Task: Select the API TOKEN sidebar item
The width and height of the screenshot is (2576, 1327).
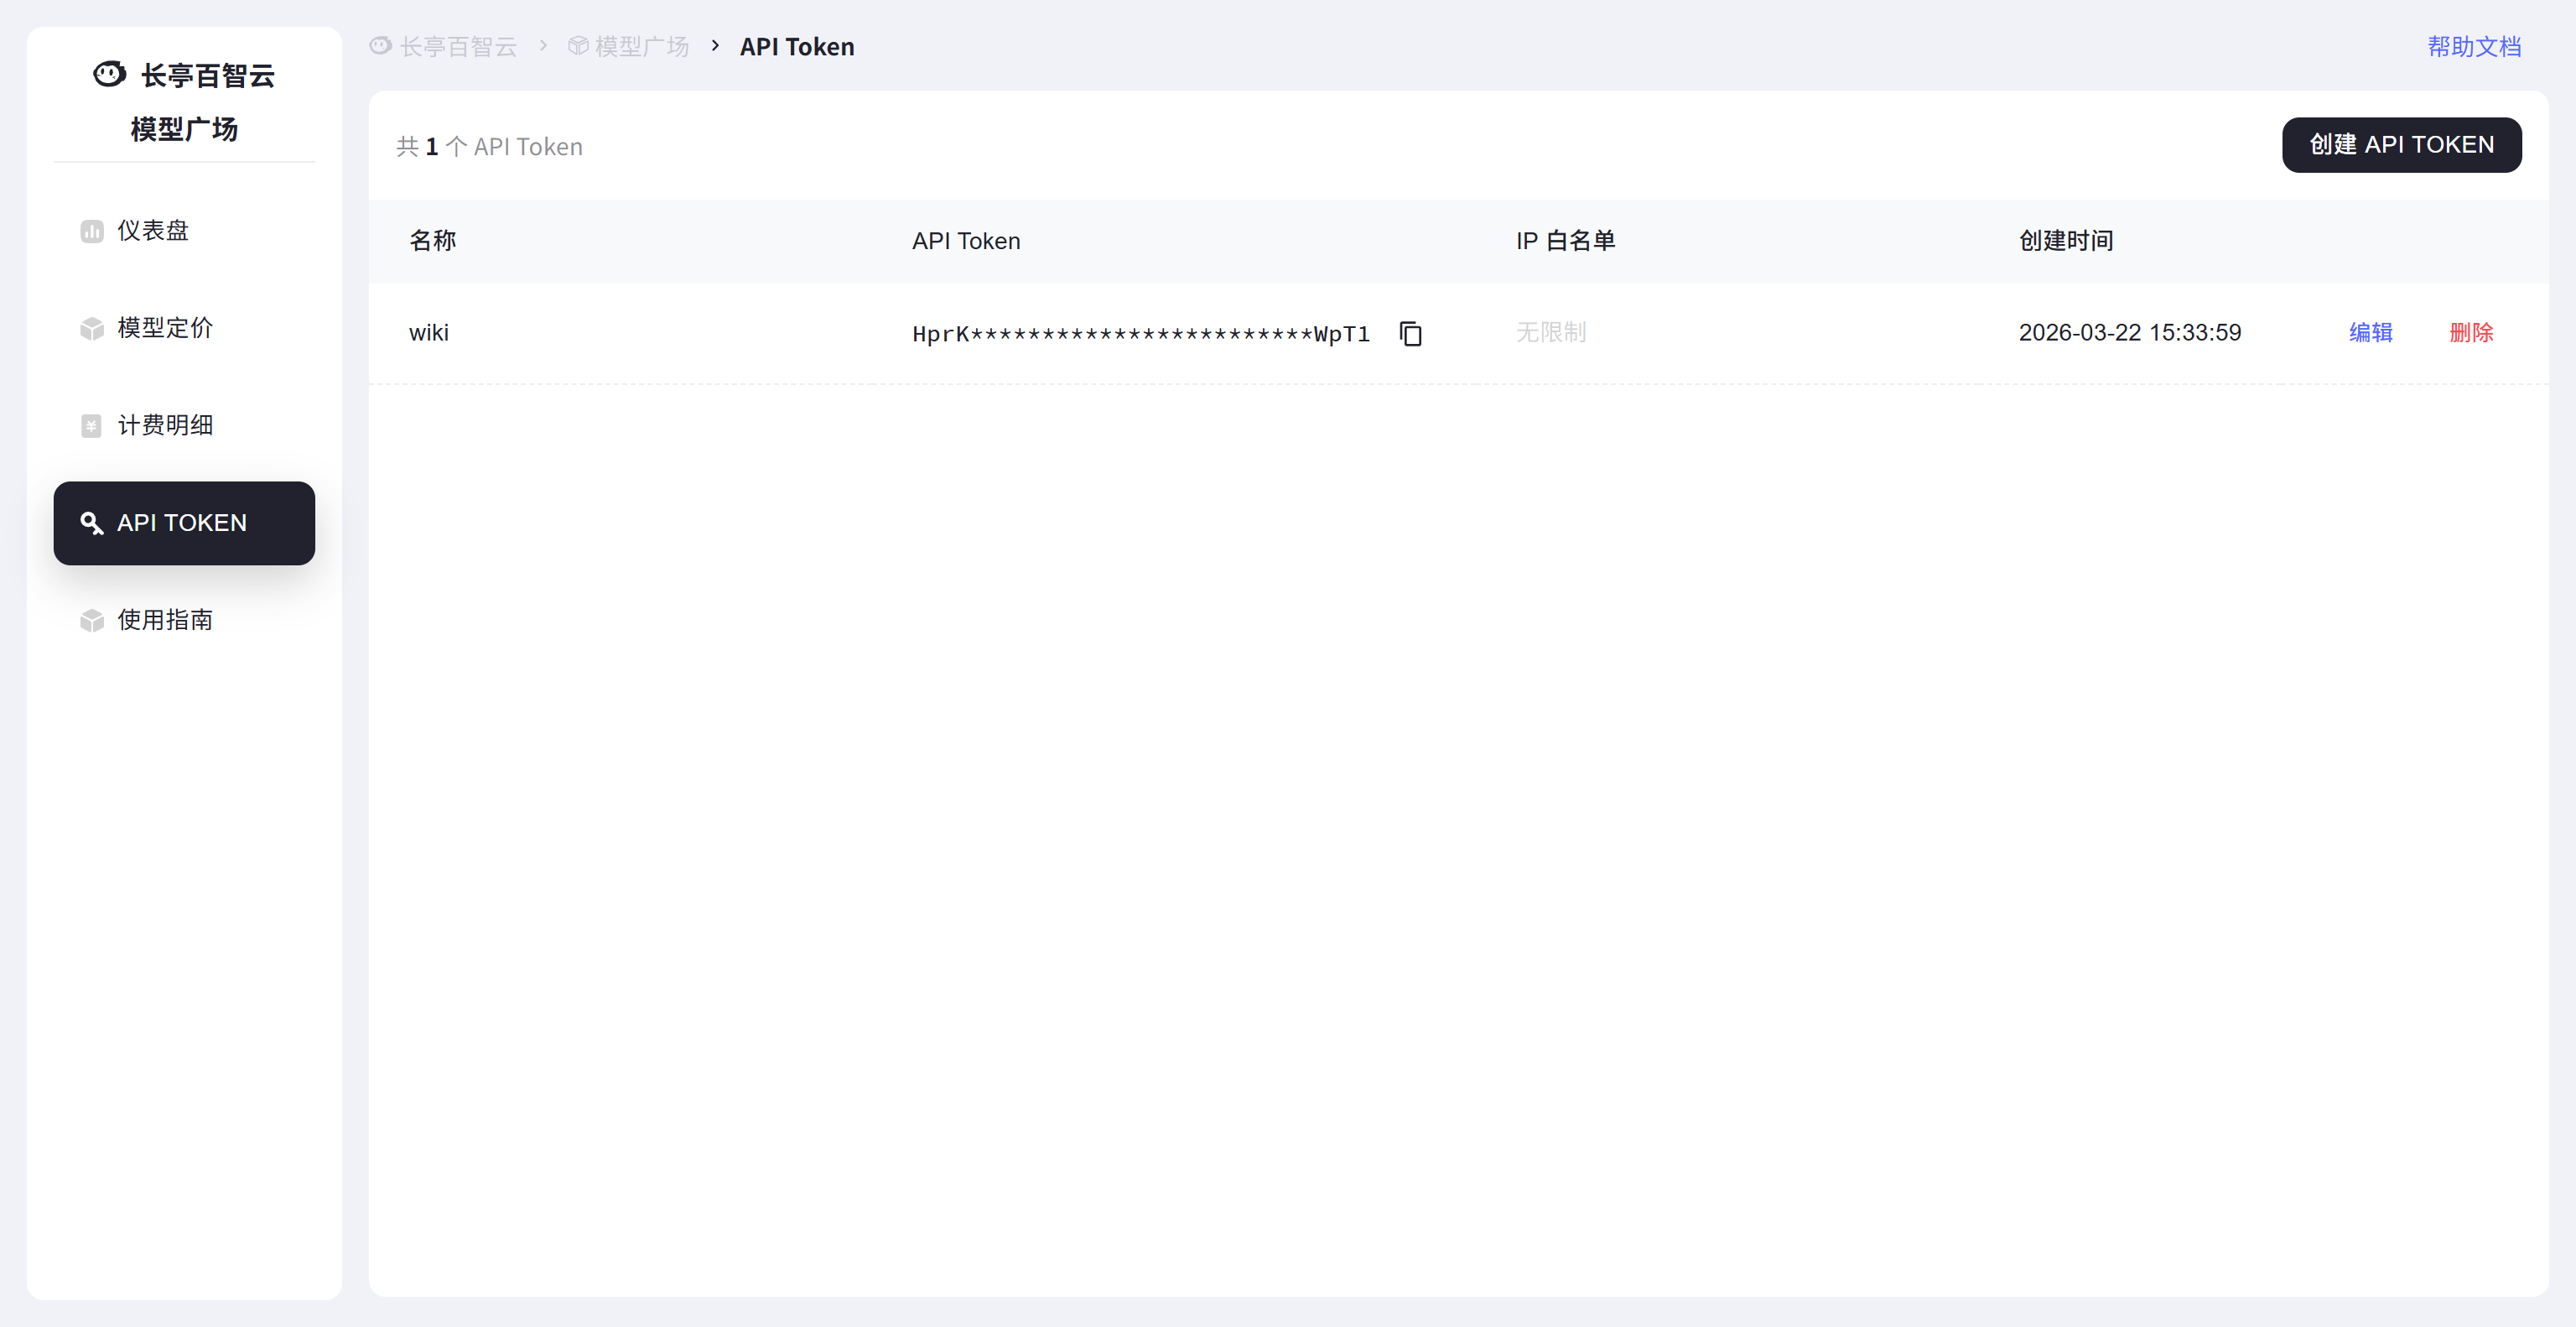Action: tap(184, 523)
